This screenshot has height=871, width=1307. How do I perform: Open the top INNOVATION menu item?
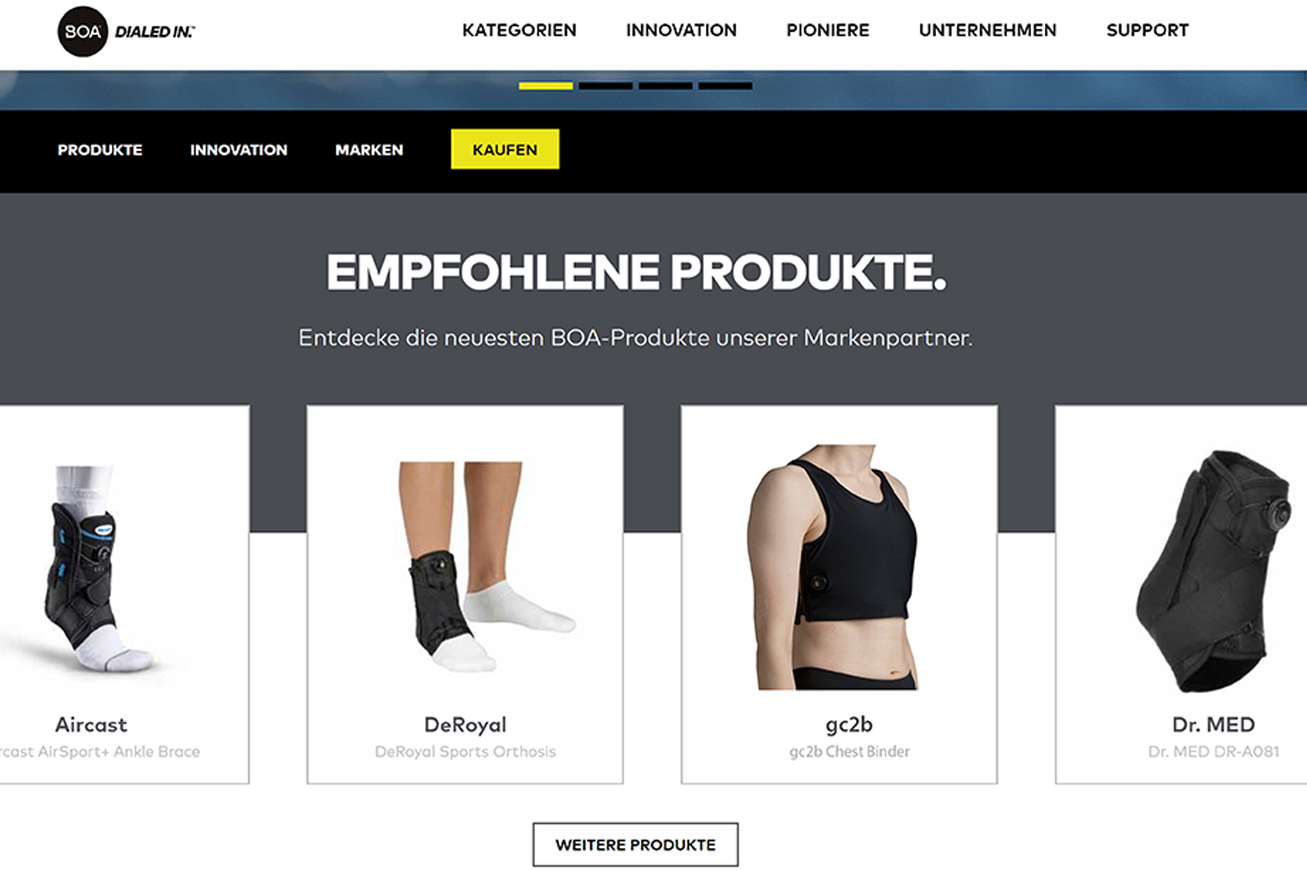point(681,31)
